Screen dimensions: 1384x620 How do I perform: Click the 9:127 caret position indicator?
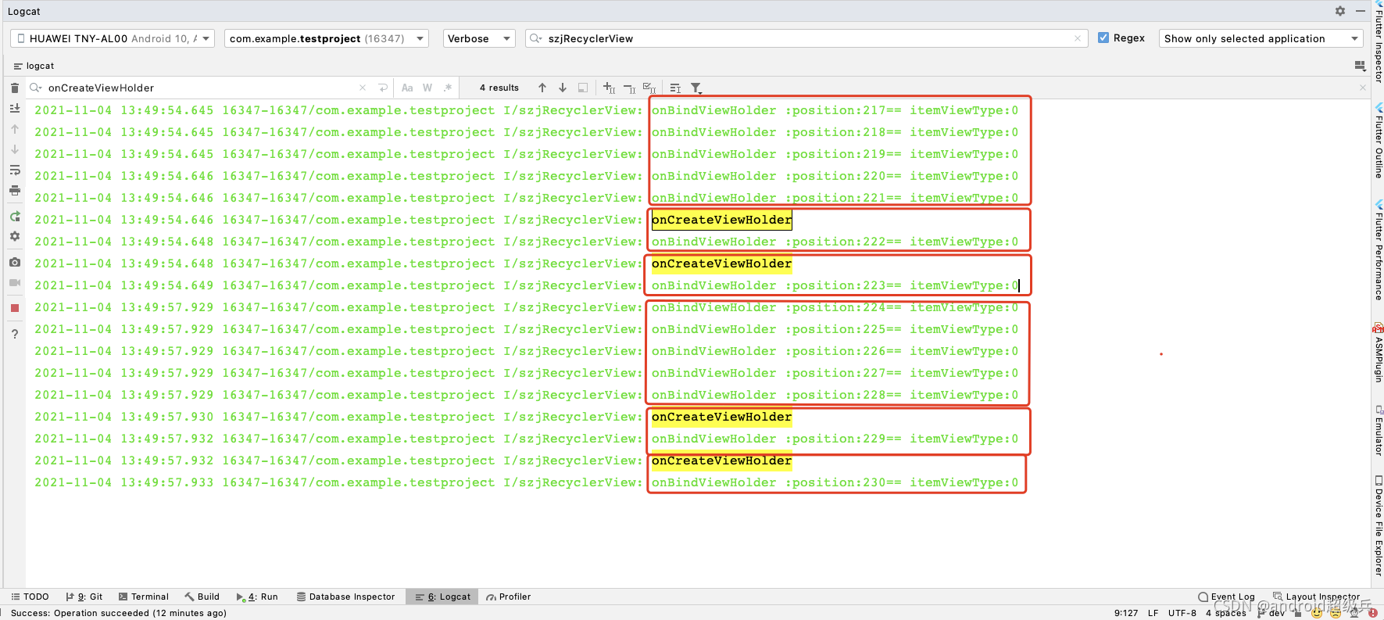point(1126,613)
